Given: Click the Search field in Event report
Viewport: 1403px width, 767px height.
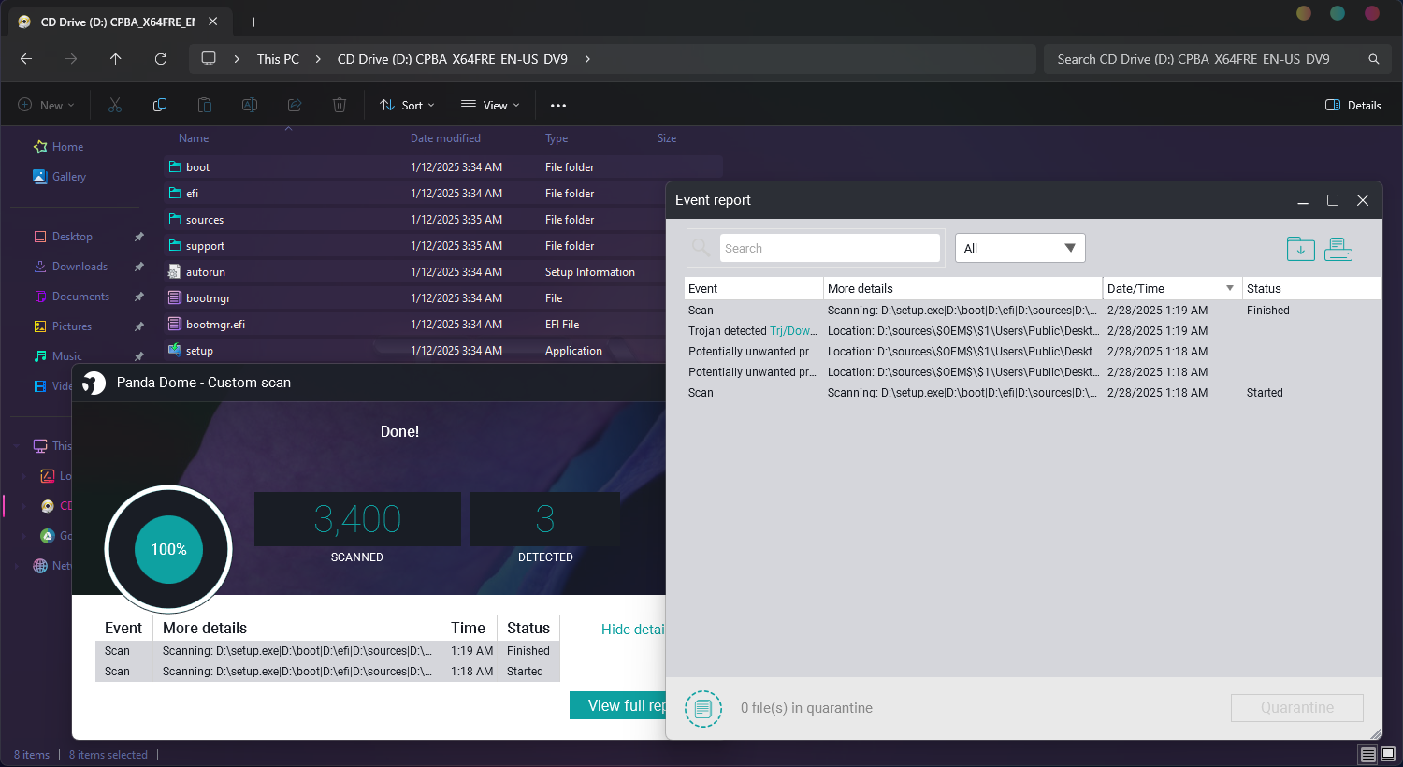Looking at the screenshot, I should pyautogui.click(x=830, y=248).
